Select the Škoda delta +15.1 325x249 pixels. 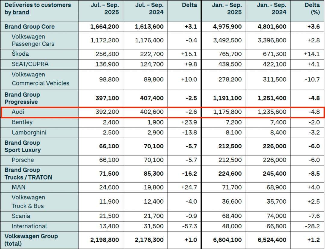tap(189, 54)
